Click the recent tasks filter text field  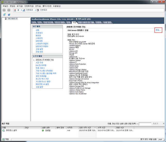point(145,124)
